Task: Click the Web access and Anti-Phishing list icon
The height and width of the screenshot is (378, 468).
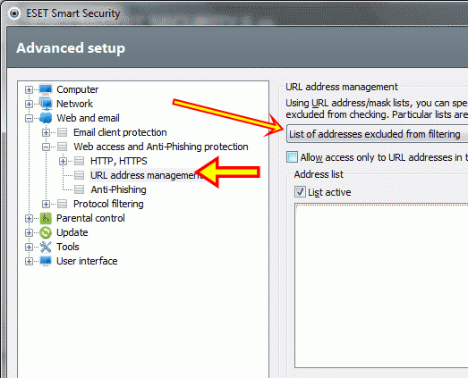Action: [x=62, y=147]
